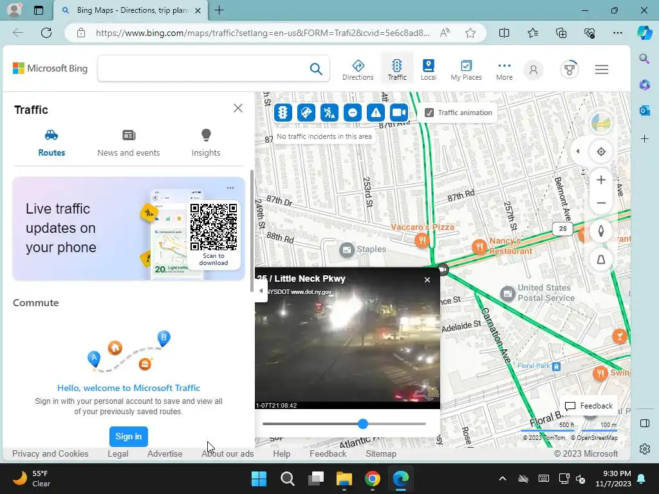Open Legal footer link
659x494 pixels.
pos(118,453)
